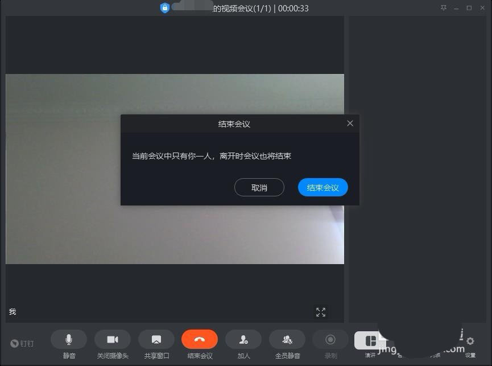This screenshot has height=366, width=492.
Task: Click the red 结束会议 hang-up button
Action: (200, 339)
